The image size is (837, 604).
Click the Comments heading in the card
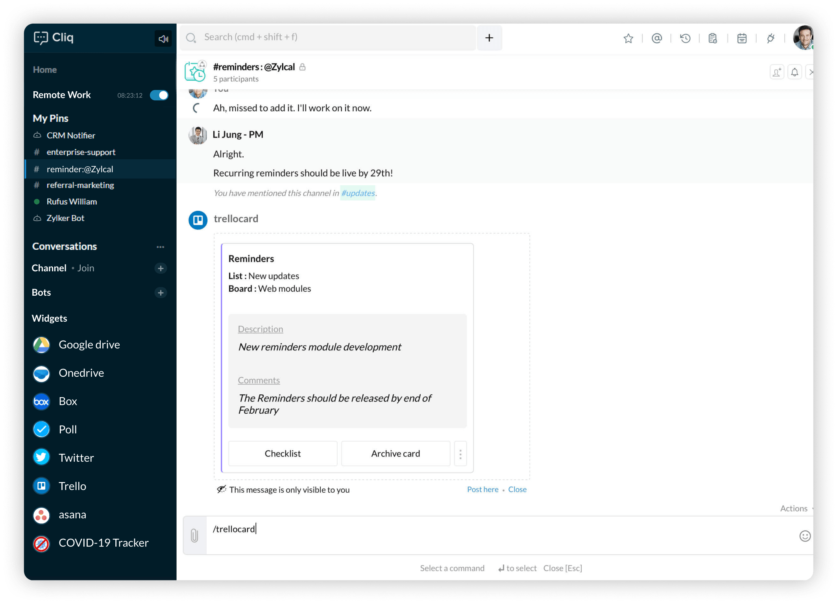259,380
